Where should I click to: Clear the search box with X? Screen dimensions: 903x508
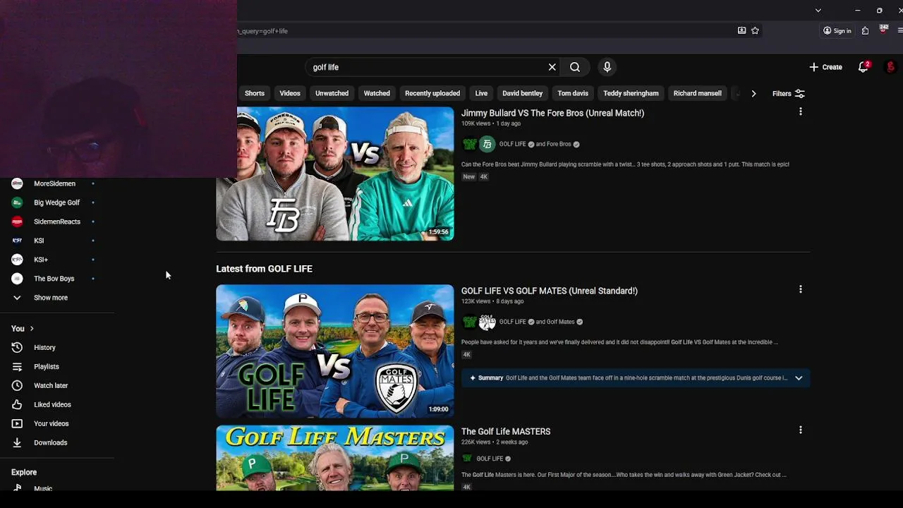coord(552,67)
